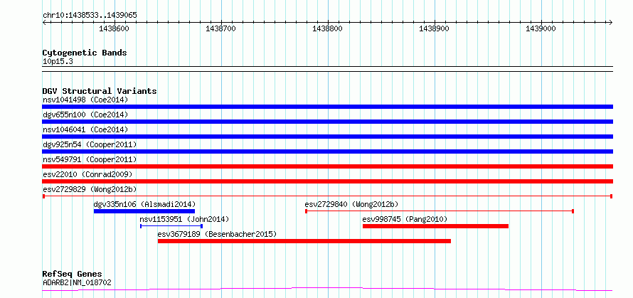633x298 pixels.
Task: Click the dgv925n54 (Cooper2011) variant bar
Action: [327, 151]
